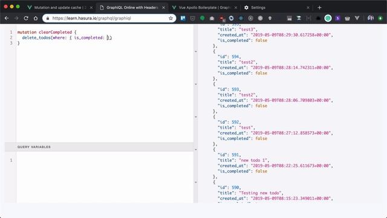Image resolution: width=387 pixels, height=218 pixels.
Task: Click line number 3 in the editor gutter
Action: pyautogui.click(x=11, y=43)
